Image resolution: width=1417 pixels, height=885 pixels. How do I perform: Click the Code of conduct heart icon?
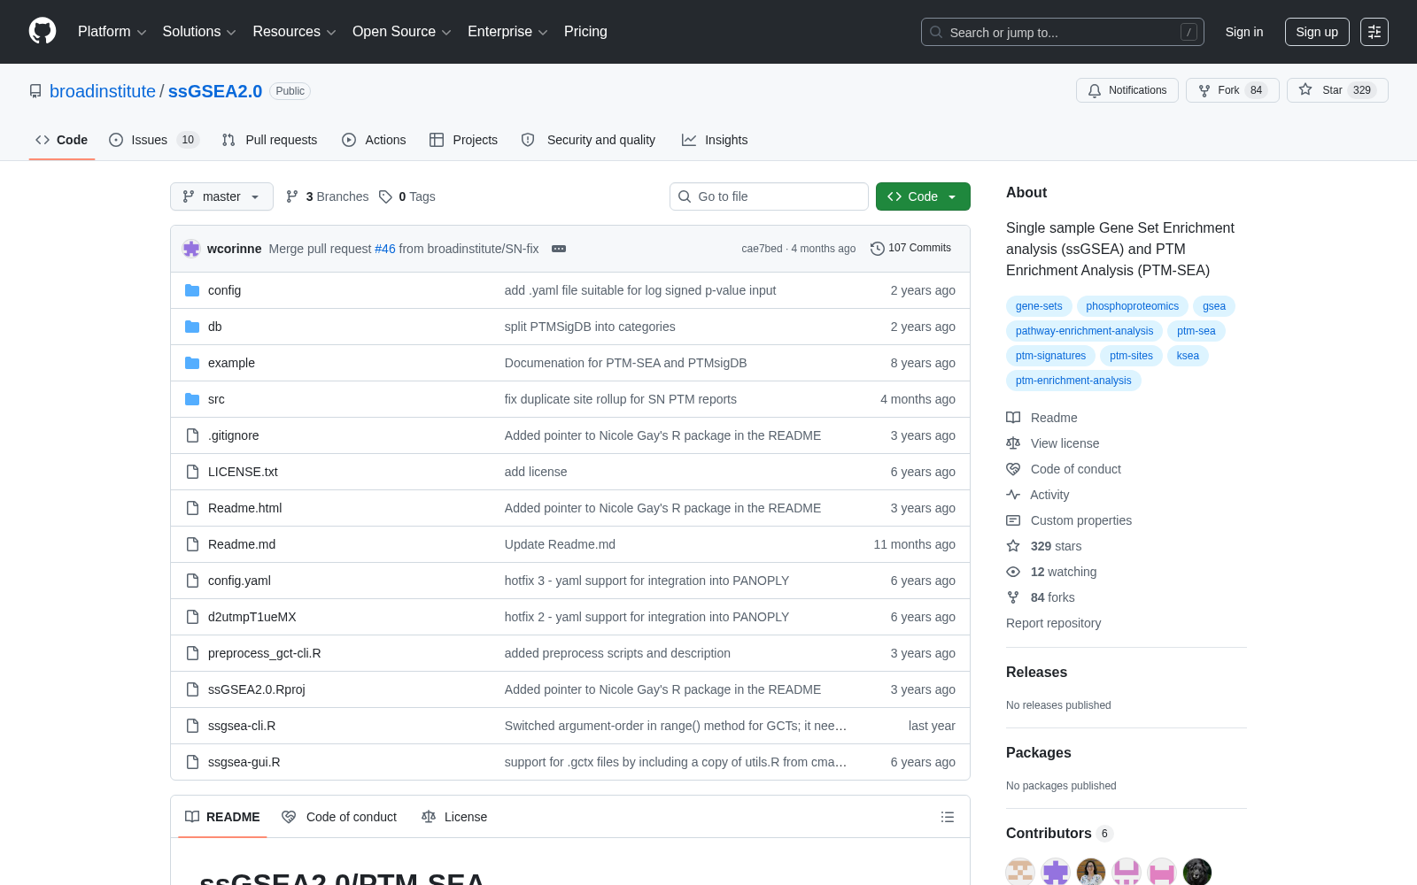coord(1013,469)
